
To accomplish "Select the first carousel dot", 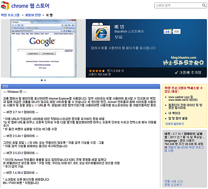I will [x=42, y=80].
